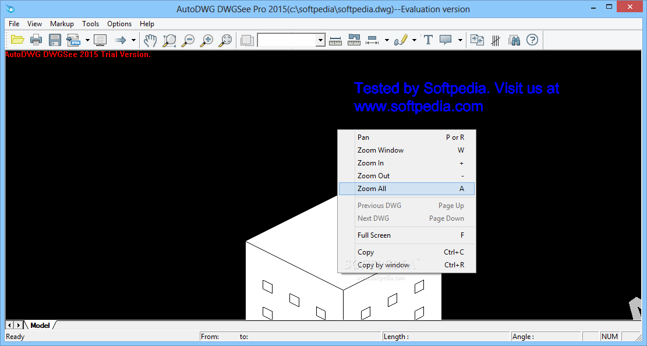Screen dimensions: 647x346
Task: Click the 'From:' status bar label
Action: [210, 337]
